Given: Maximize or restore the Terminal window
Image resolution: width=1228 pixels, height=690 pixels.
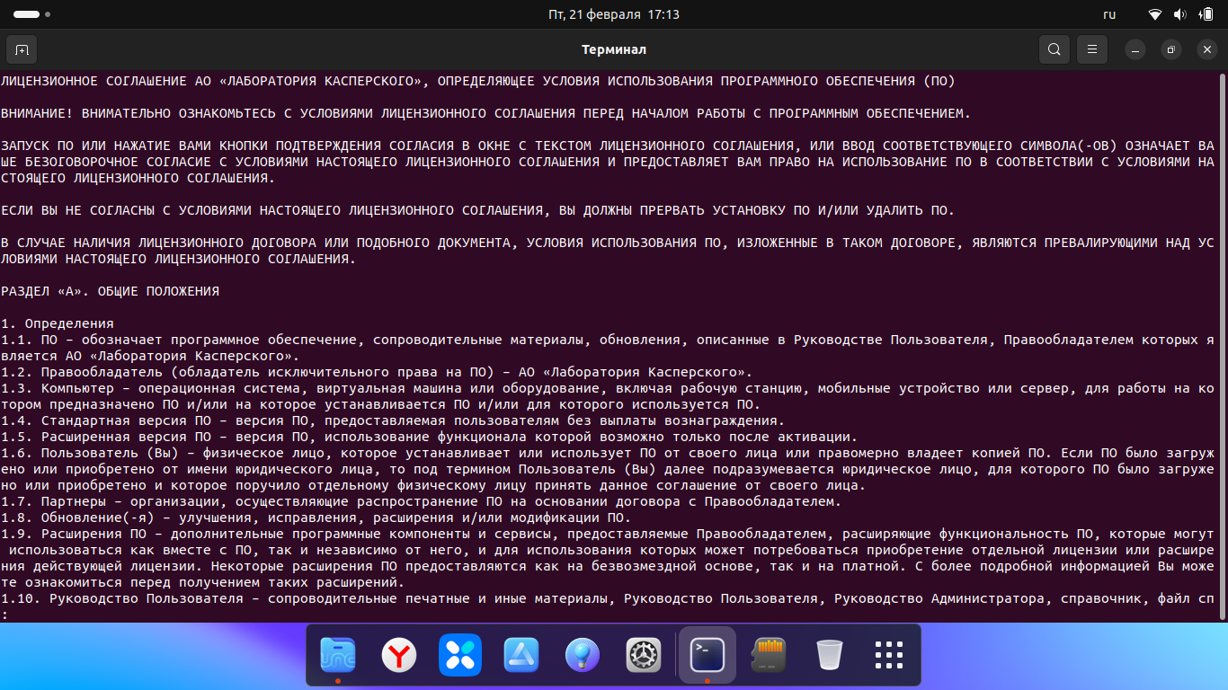Looking at the screenshot, I should [1171, 49].
